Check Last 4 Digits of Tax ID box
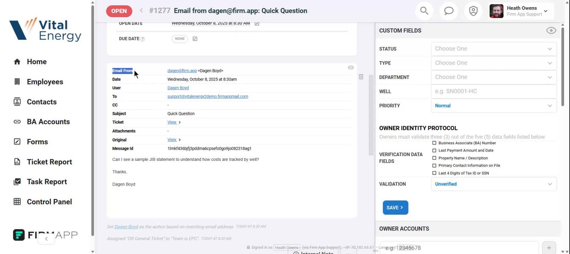This screenshot has width=570, height=254. [x=434, y=173]
